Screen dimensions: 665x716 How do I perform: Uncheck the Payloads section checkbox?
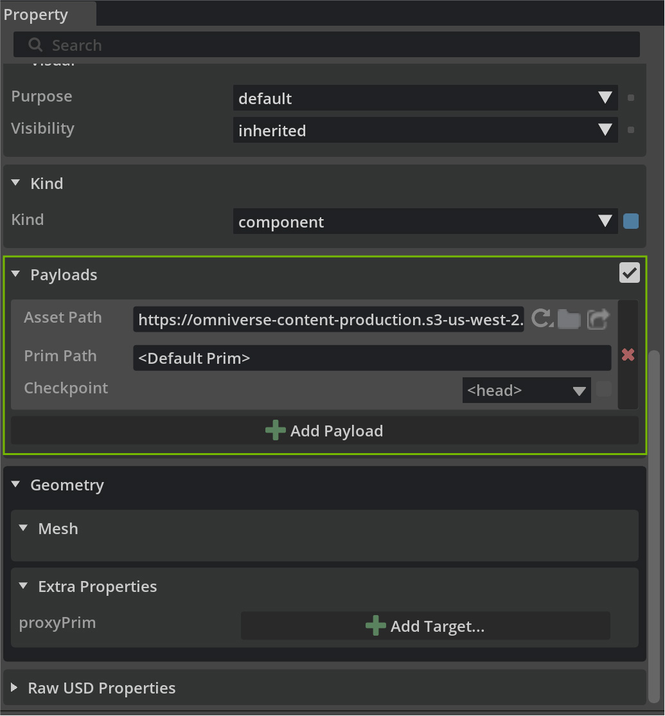[630, 273]
